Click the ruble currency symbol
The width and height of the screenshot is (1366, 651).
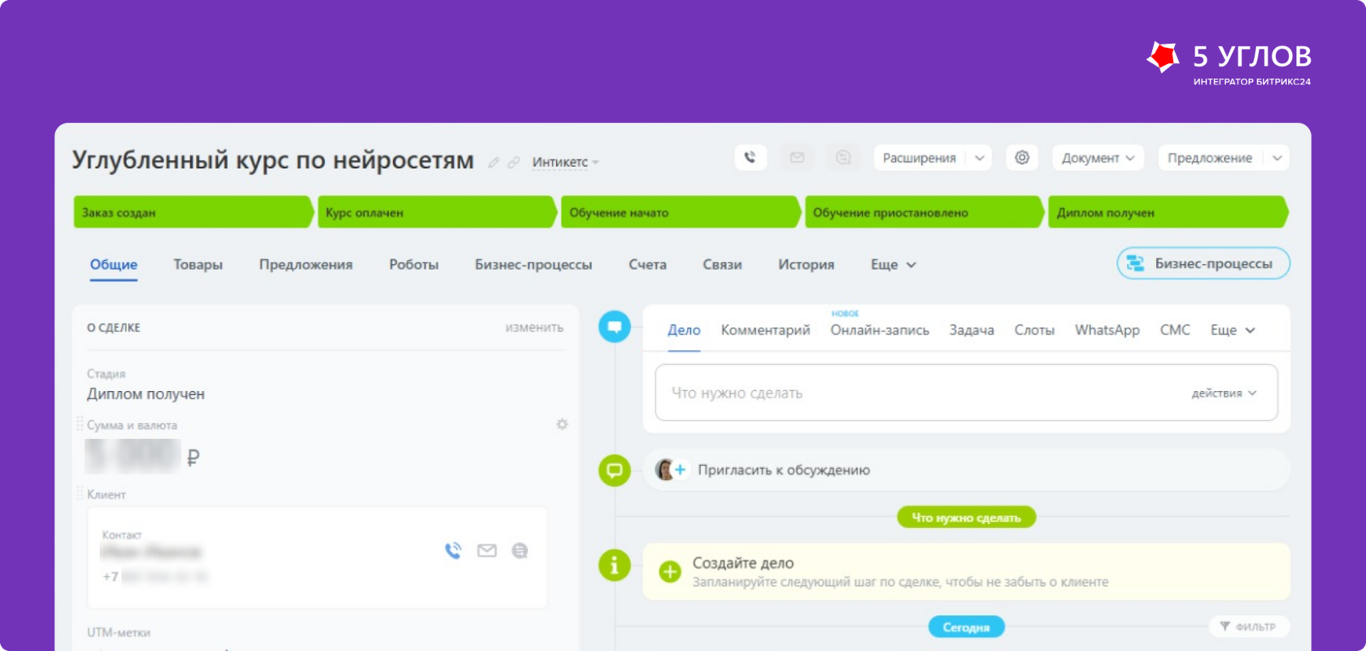pyautogui.click(x=193, y=458)
